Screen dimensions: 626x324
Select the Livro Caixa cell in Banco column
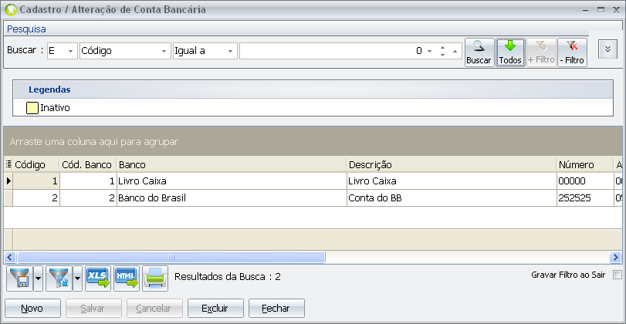coord(232,181)
